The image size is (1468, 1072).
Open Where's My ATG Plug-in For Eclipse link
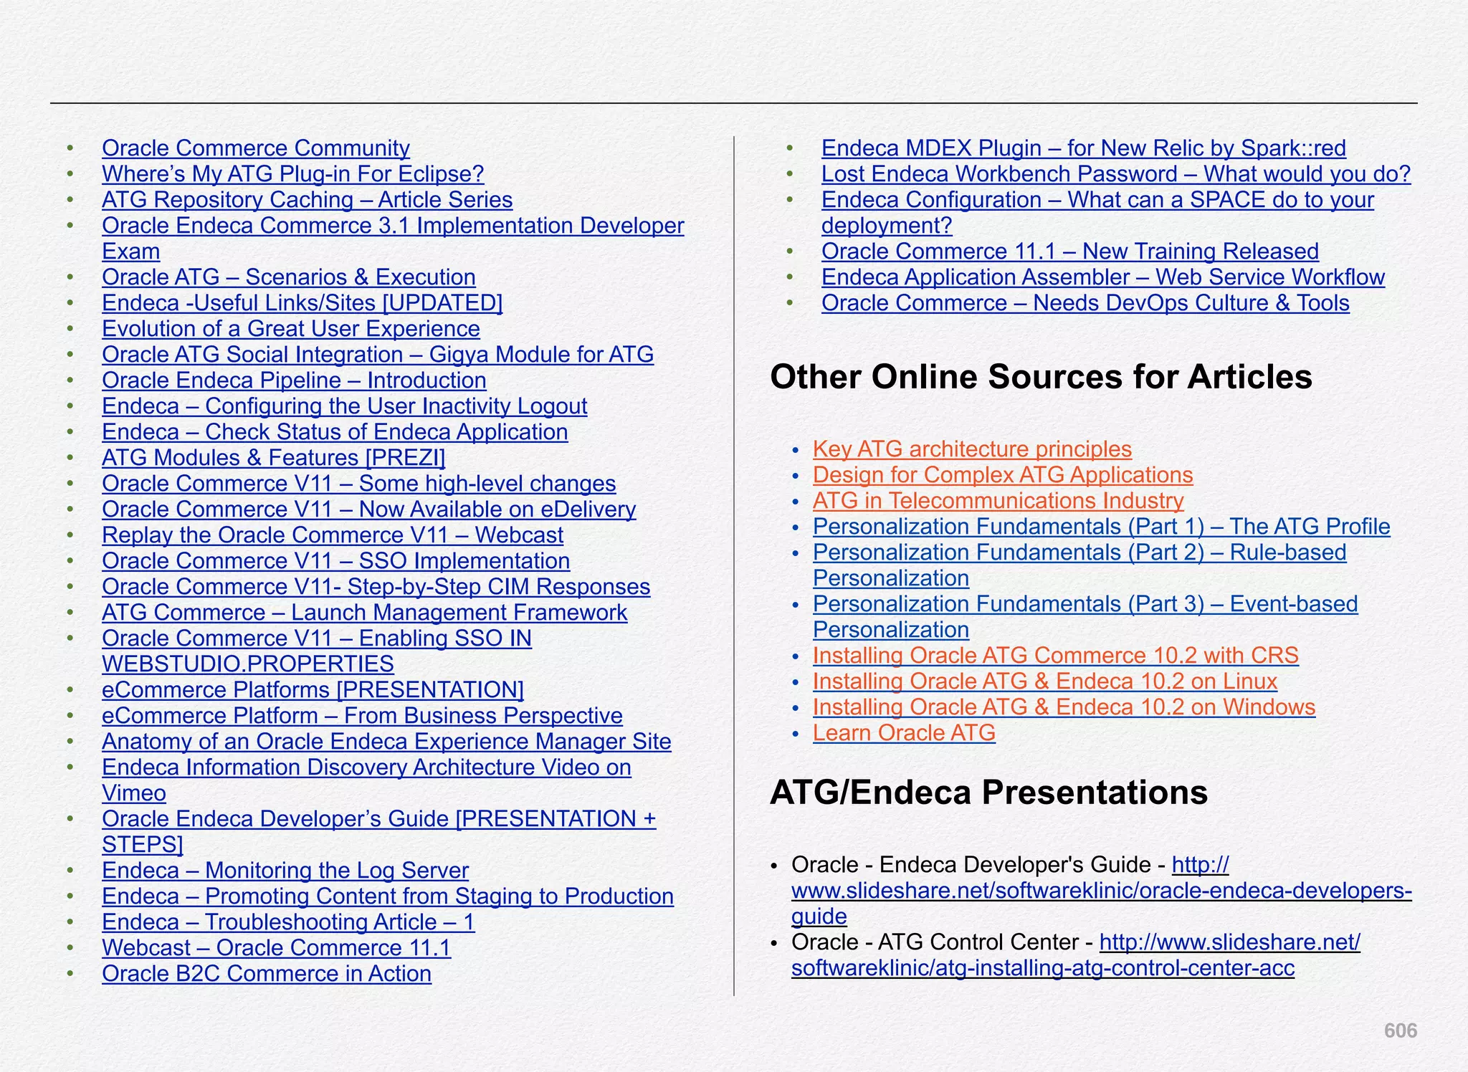(x=293, y=174)
